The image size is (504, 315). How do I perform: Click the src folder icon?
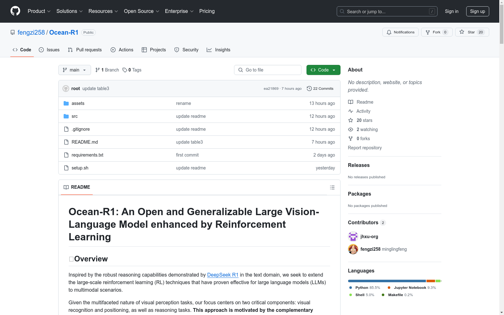(66, 116)
